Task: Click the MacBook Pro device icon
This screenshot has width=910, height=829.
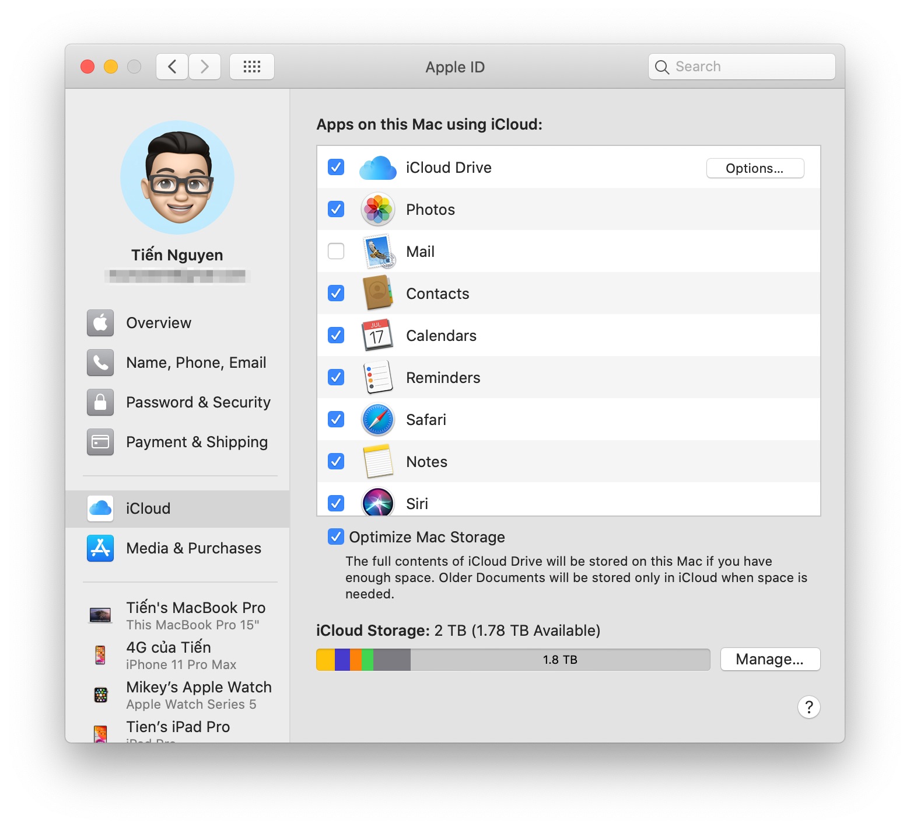Action: [x=100, y=615]
